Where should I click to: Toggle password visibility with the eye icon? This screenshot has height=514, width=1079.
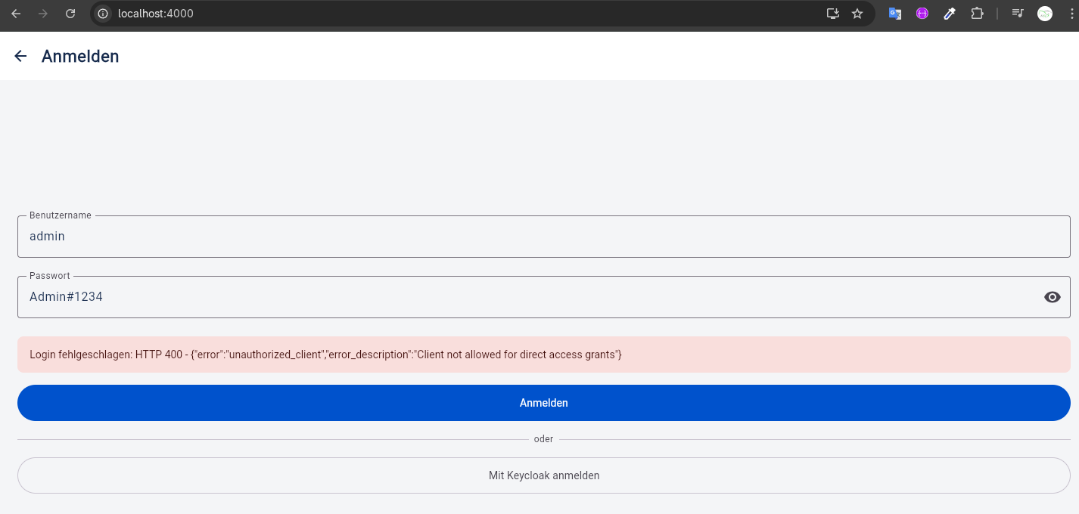tap(1052, 297)
